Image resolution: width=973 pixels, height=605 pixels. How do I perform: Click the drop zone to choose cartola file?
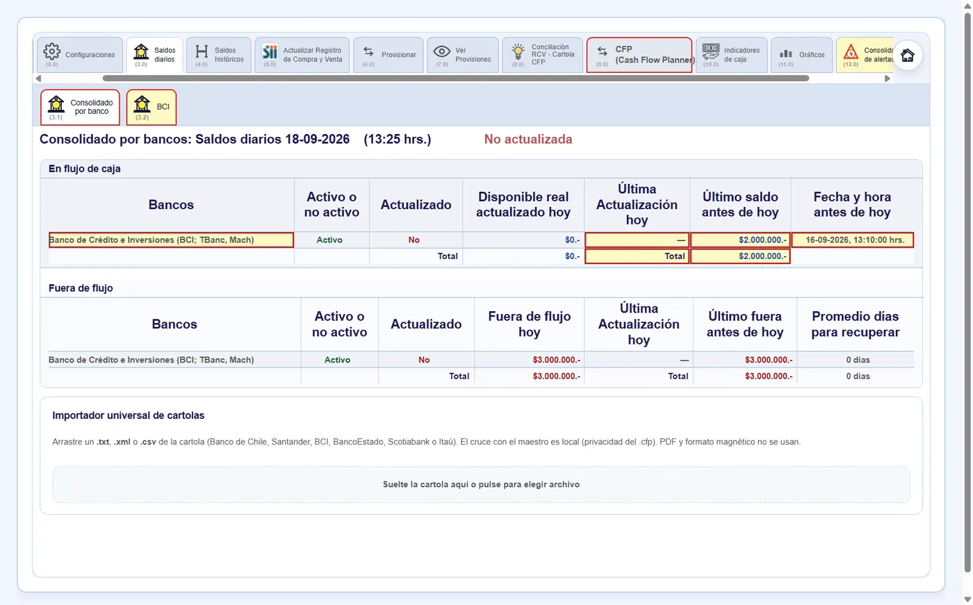coord(481,485)
